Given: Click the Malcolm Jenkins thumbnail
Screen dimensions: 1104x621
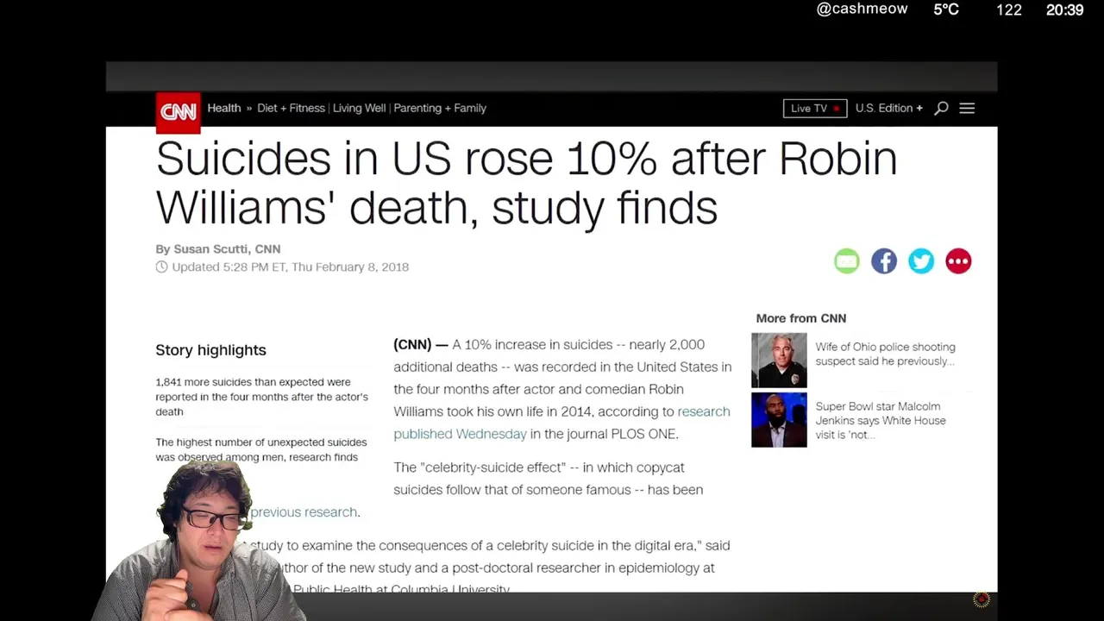Looking at the screenshot, I should pos(779,420).
